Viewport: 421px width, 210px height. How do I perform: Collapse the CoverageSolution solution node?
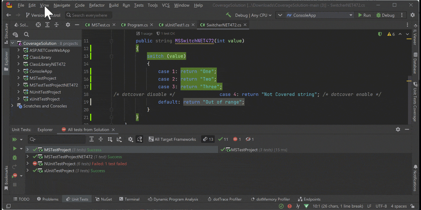click(x=12, y=43)
